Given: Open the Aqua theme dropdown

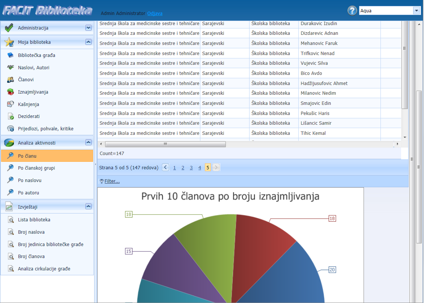Looking at the screenshot, I should pos(416,11).
